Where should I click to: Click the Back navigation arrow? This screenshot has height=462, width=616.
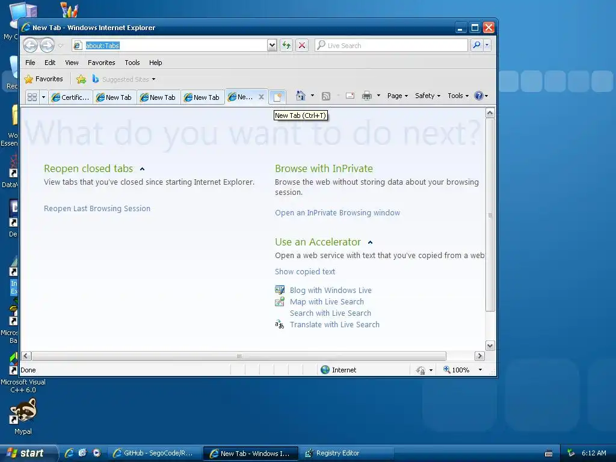[30, 46]
